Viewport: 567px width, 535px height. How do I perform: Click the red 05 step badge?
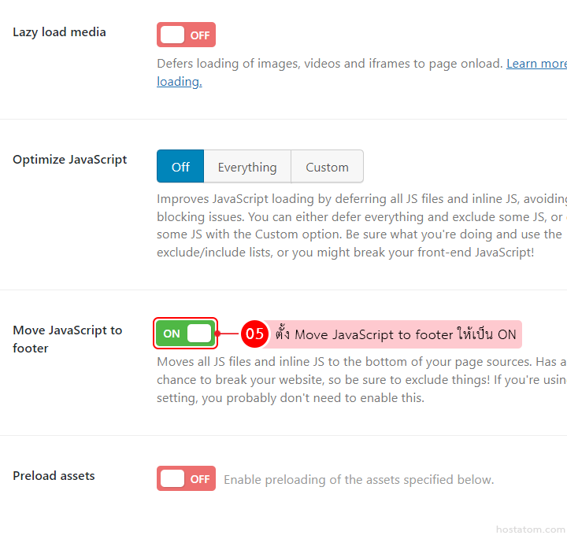click(254, 334)
